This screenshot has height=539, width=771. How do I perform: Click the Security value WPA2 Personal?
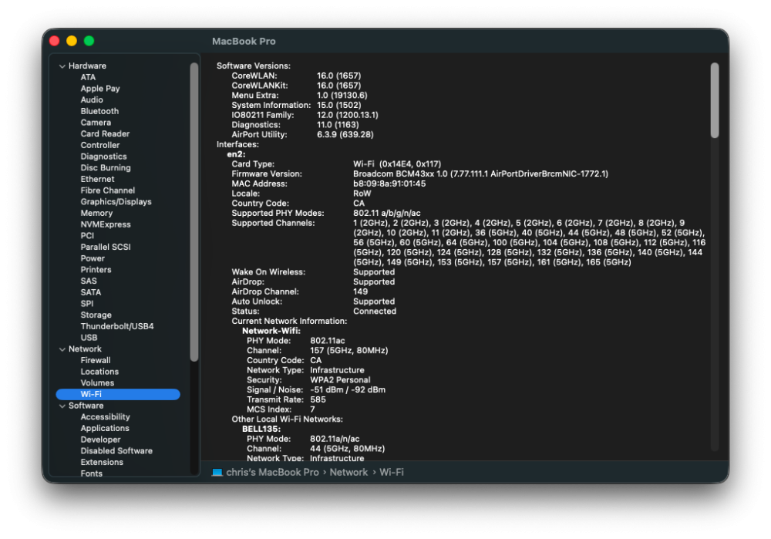(340, 380)
